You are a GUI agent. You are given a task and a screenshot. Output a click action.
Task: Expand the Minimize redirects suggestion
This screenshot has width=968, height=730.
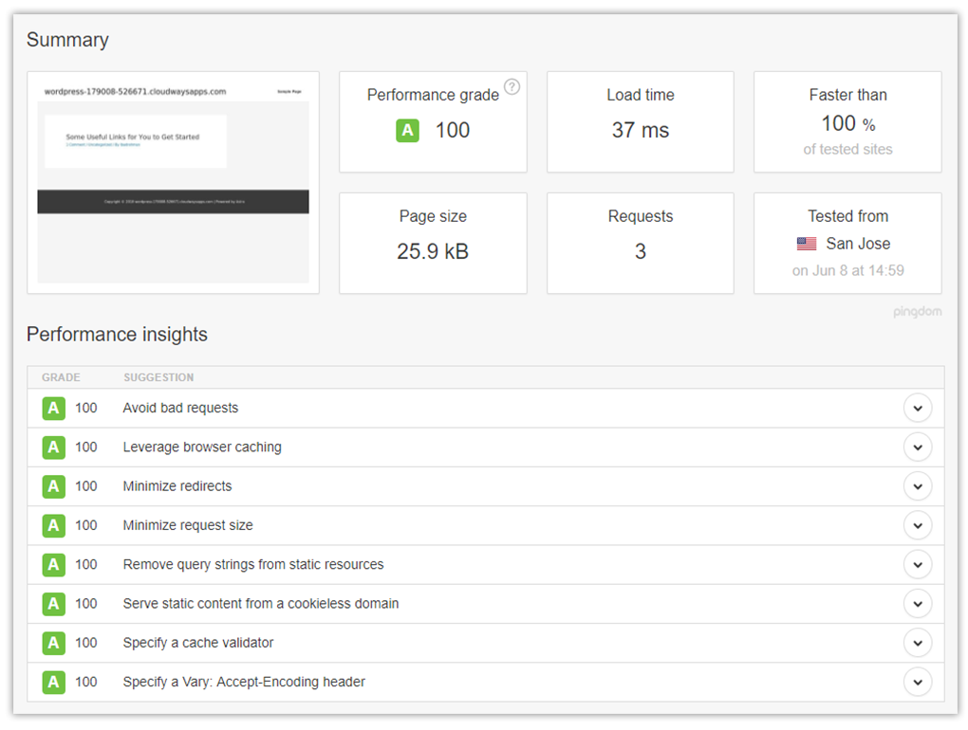point(918,486)
